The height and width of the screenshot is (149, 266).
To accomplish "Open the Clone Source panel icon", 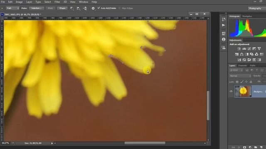I will (x=224, y=48).
